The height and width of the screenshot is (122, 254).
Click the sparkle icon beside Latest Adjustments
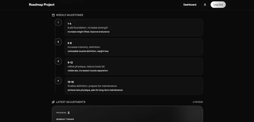click(53, 102)
